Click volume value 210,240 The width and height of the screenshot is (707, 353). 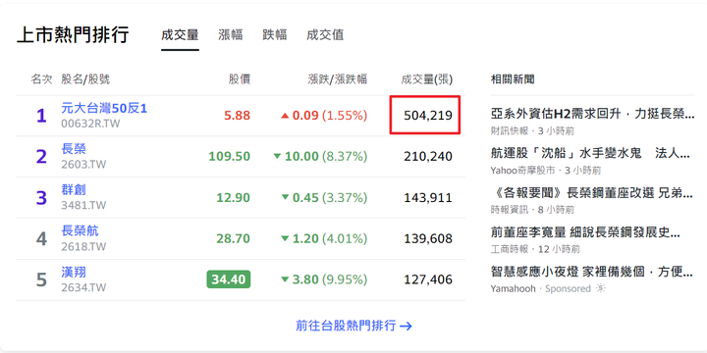pyautogui.click(x=428, y=157)
